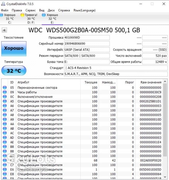Click status icon for attribute A8
Viewport: 169px width, 180px height.
[x=5, y=115]
